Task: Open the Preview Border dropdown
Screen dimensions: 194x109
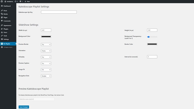Action: point(46,45)
